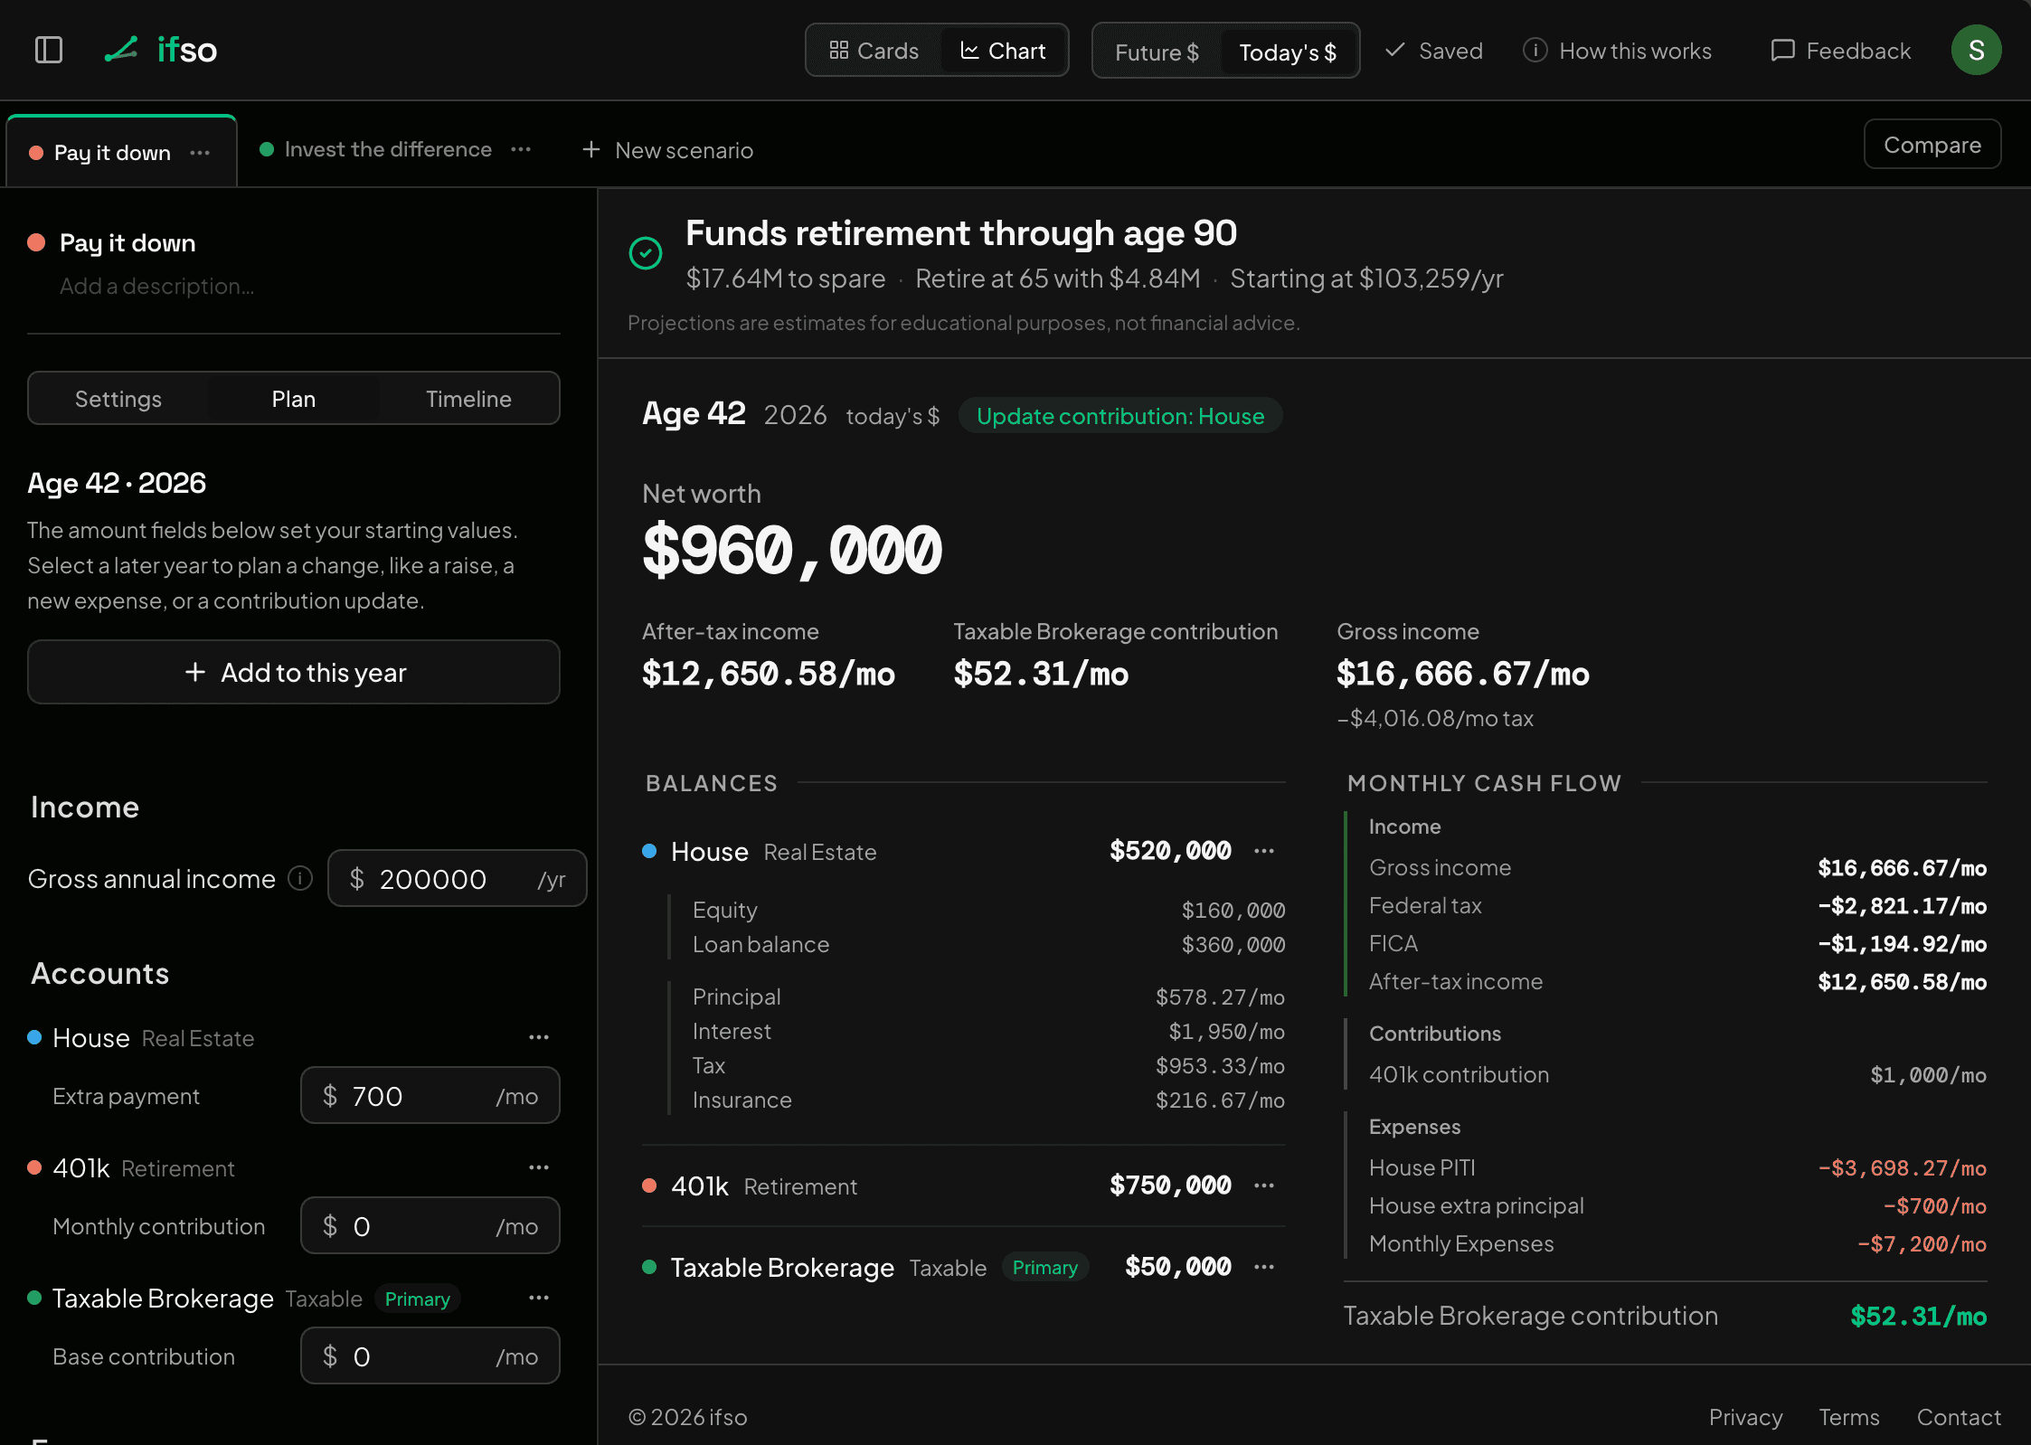This screenshot has height=1445, width=2031.
Task: Open House account options in the Accounts sidebar
Action: (539, 1037)
